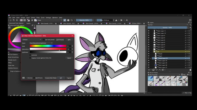Click the save document toolbar icon
The image size is (197, 110).
tap(17, 20)
